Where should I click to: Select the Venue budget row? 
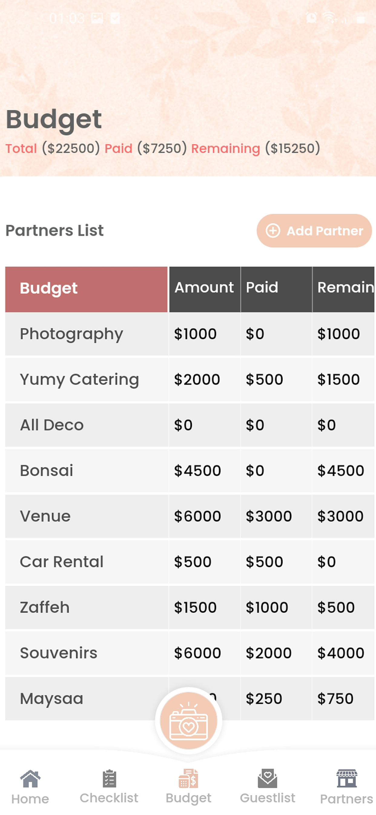[190, 516]
